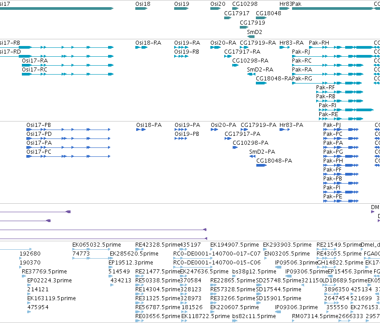The image size is (380, 323).
Task: Click the Osi17-RC transcript label
Action: pos(35,70)
